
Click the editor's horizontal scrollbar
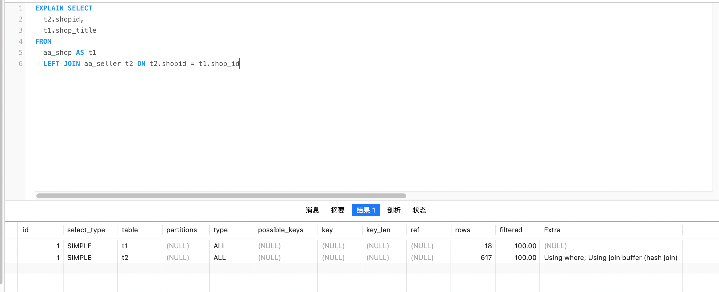[x=221, y=196]
